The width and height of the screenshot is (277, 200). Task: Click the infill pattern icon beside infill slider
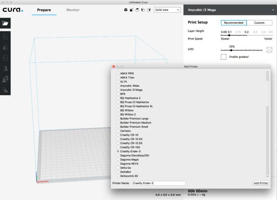click(269, 50)
